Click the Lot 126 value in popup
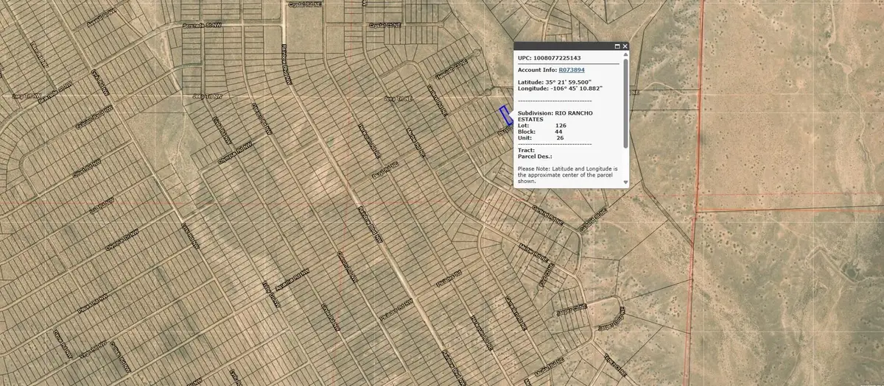This screenshot has width=884, height=386. 561,125
